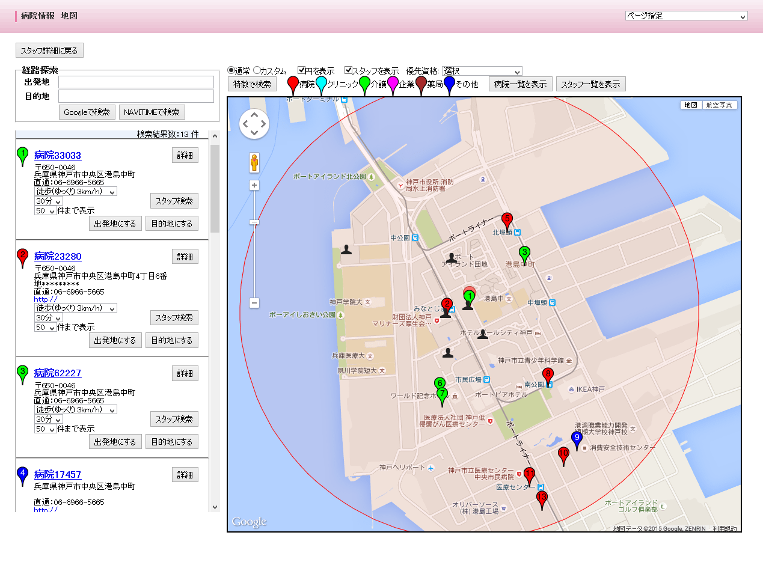Open the 病院33033 link

[x=58, y=155]
